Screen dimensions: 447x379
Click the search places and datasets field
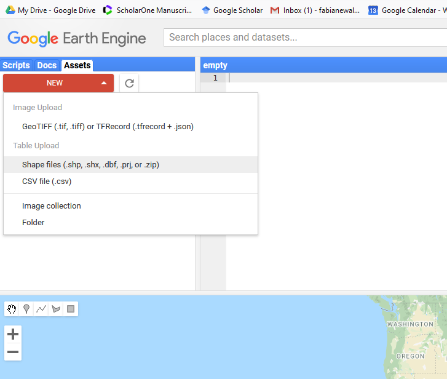coord(305,38)
